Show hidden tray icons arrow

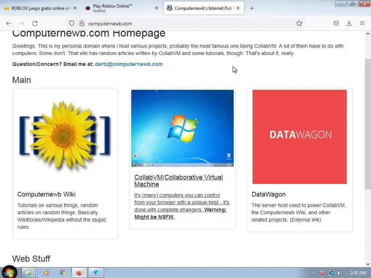pos(313,273)
